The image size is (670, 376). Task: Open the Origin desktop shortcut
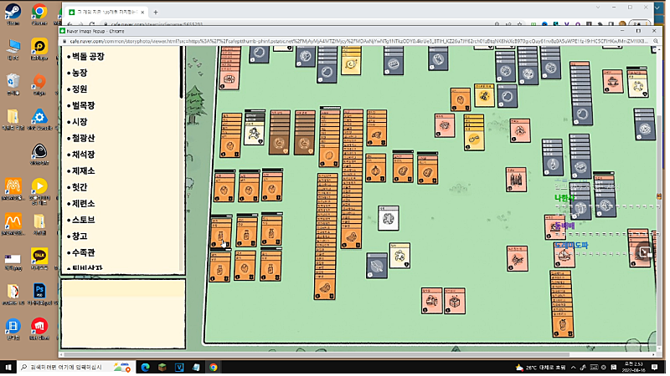coord(39,84)
